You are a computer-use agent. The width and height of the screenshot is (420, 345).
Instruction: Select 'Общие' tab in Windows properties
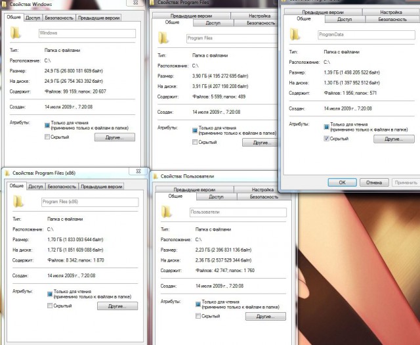14,17
